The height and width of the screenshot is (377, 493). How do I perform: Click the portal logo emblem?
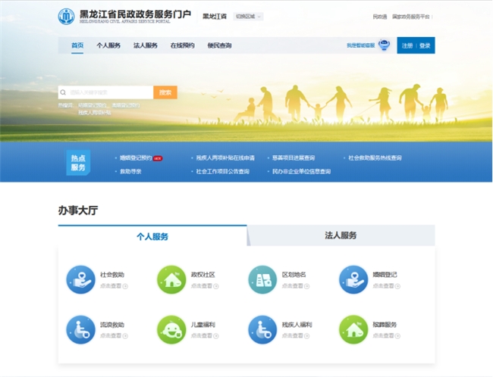(x=68, y=16)
